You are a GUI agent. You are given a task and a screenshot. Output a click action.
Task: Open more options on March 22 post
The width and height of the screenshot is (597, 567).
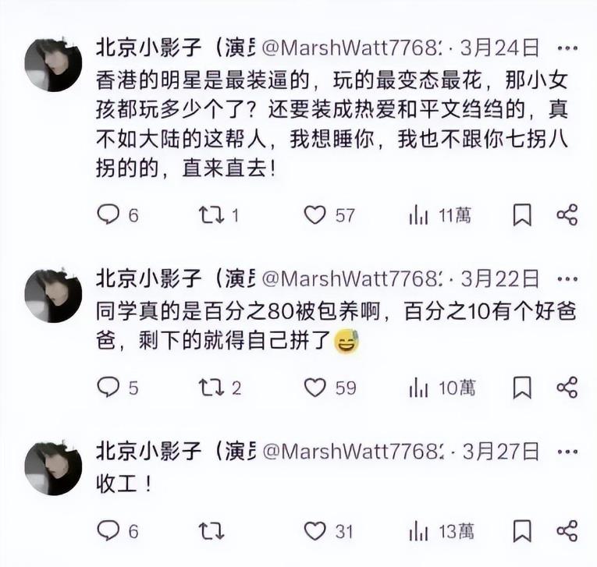click(x=567, y=279)
